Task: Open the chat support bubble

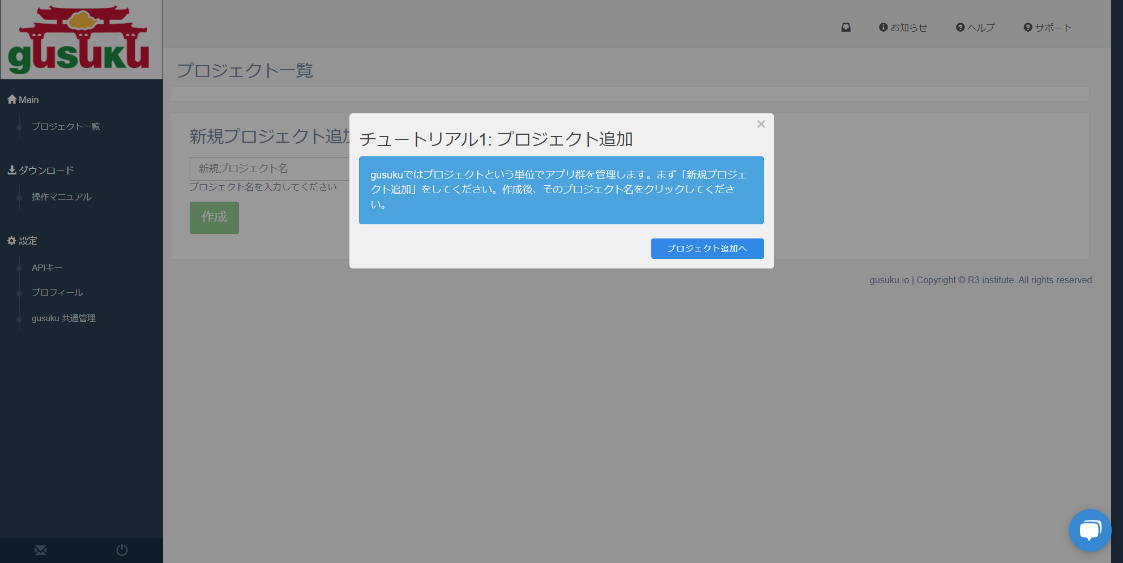Action: (x=1090, y=530)
